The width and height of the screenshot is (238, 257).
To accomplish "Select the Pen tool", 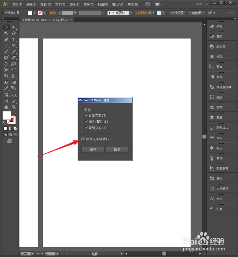I will [6, 40].
